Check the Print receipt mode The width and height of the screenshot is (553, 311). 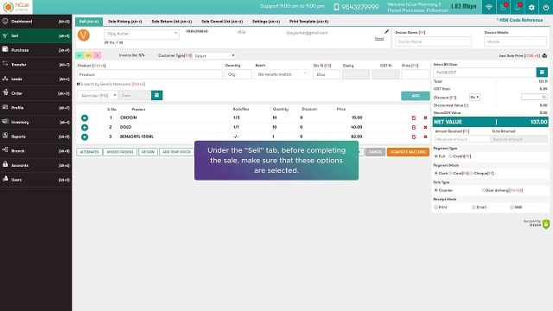click(x=436, y=207)
